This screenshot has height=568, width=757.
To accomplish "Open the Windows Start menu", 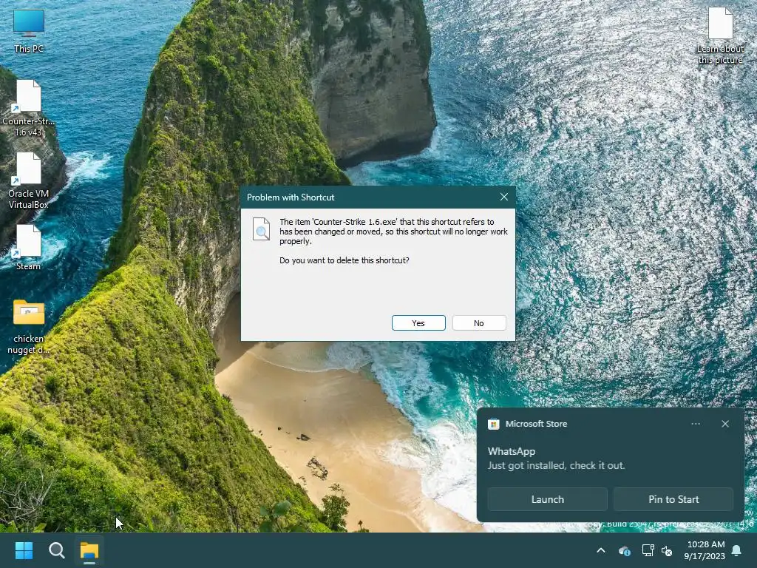I will tap(24, 550).
